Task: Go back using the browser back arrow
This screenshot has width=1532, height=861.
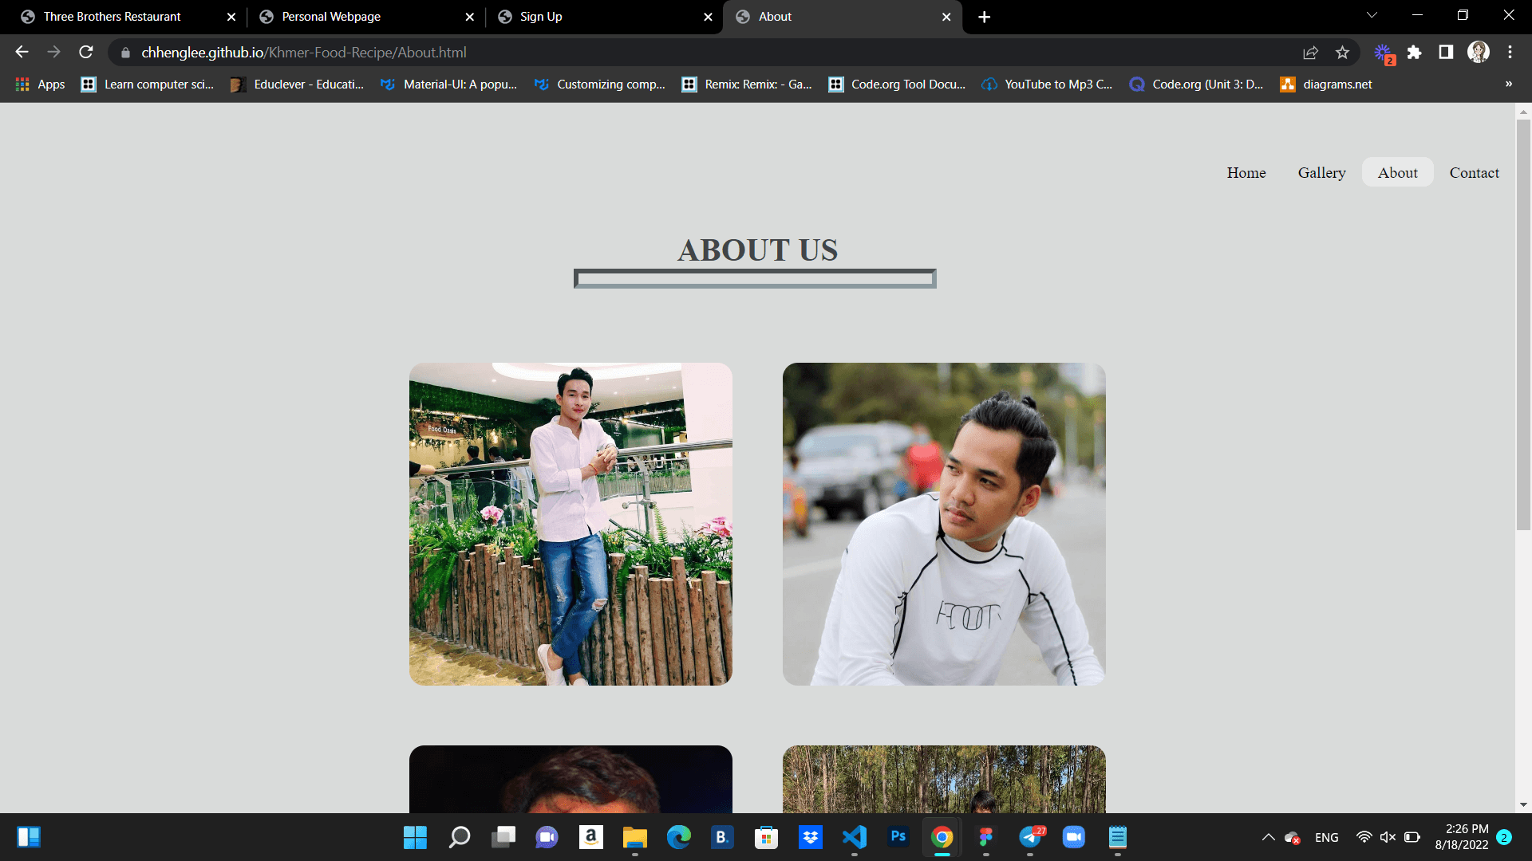Action: [x=22, y=52]
